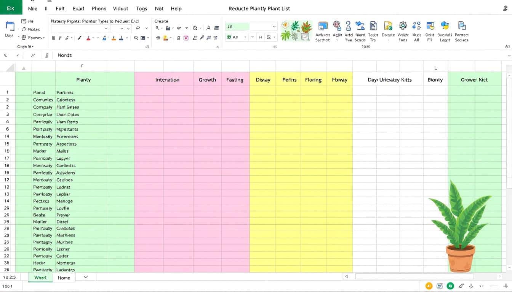This screenshot has height=292, width=512.
Task: Open the Phons ribbon tab
Action: click(x=99, y=8)
